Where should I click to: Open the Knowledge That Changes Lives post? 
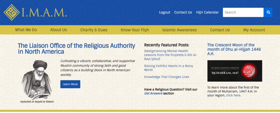pyautogui.click(x=167, y=77)
